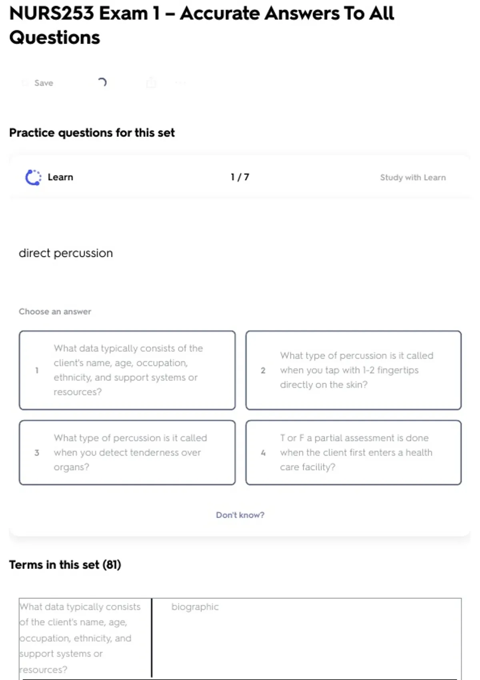
Task: Click the "direct percussion" prompt text
Action: 66,253
